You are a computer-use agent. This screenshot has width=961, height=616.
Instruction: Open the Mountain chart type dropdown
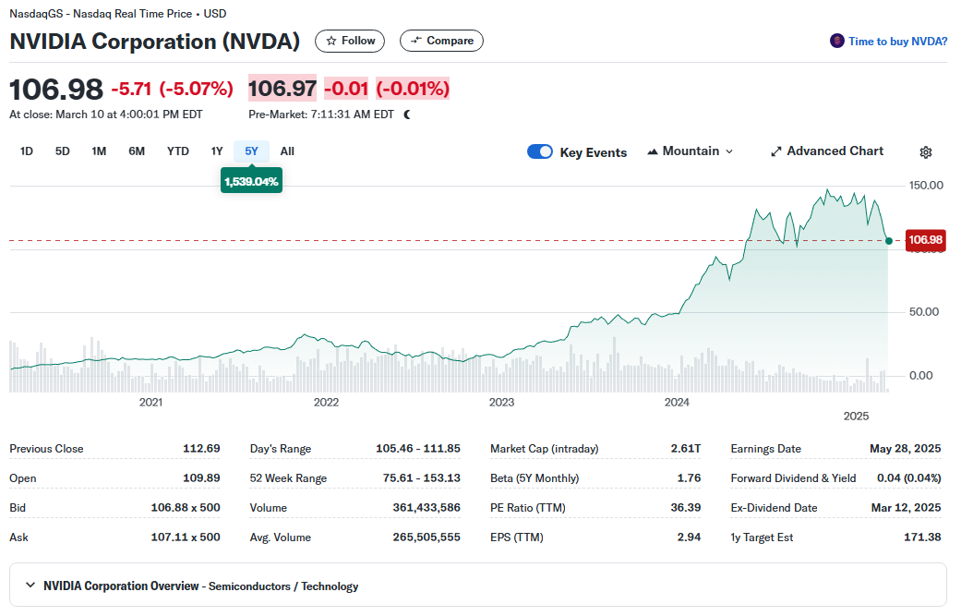[x=691, y=151]
